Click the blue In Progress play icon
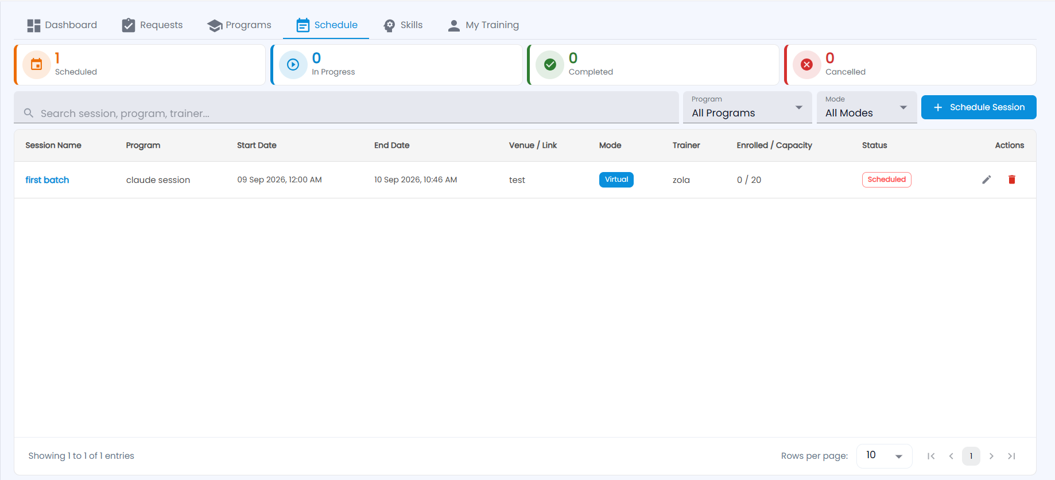Screen dimensions: 1055x480 click(x=293, y=65)
